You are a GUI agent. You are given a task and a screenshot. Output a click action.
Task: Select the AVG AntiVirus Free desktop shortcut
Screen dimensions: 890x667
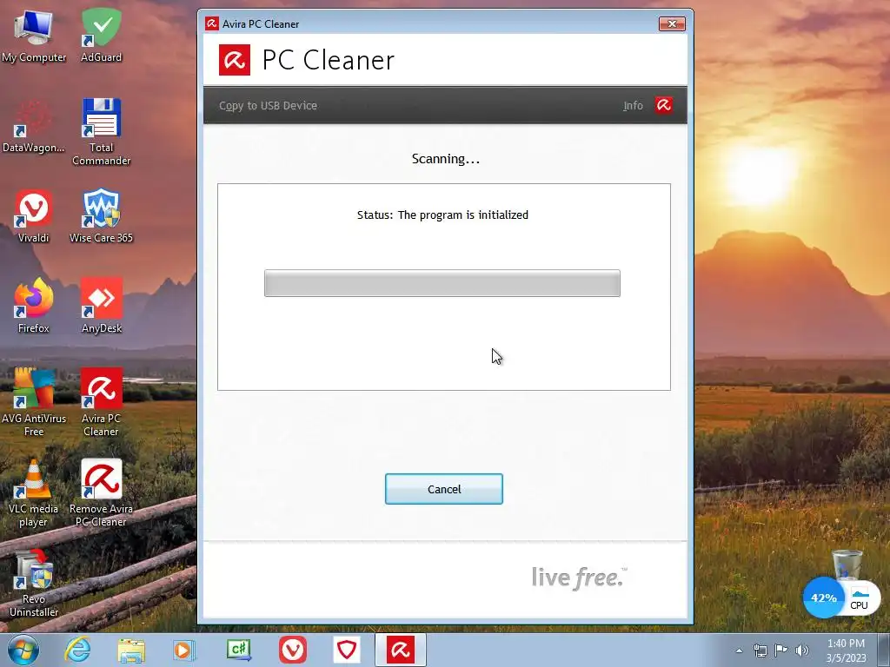34,402
